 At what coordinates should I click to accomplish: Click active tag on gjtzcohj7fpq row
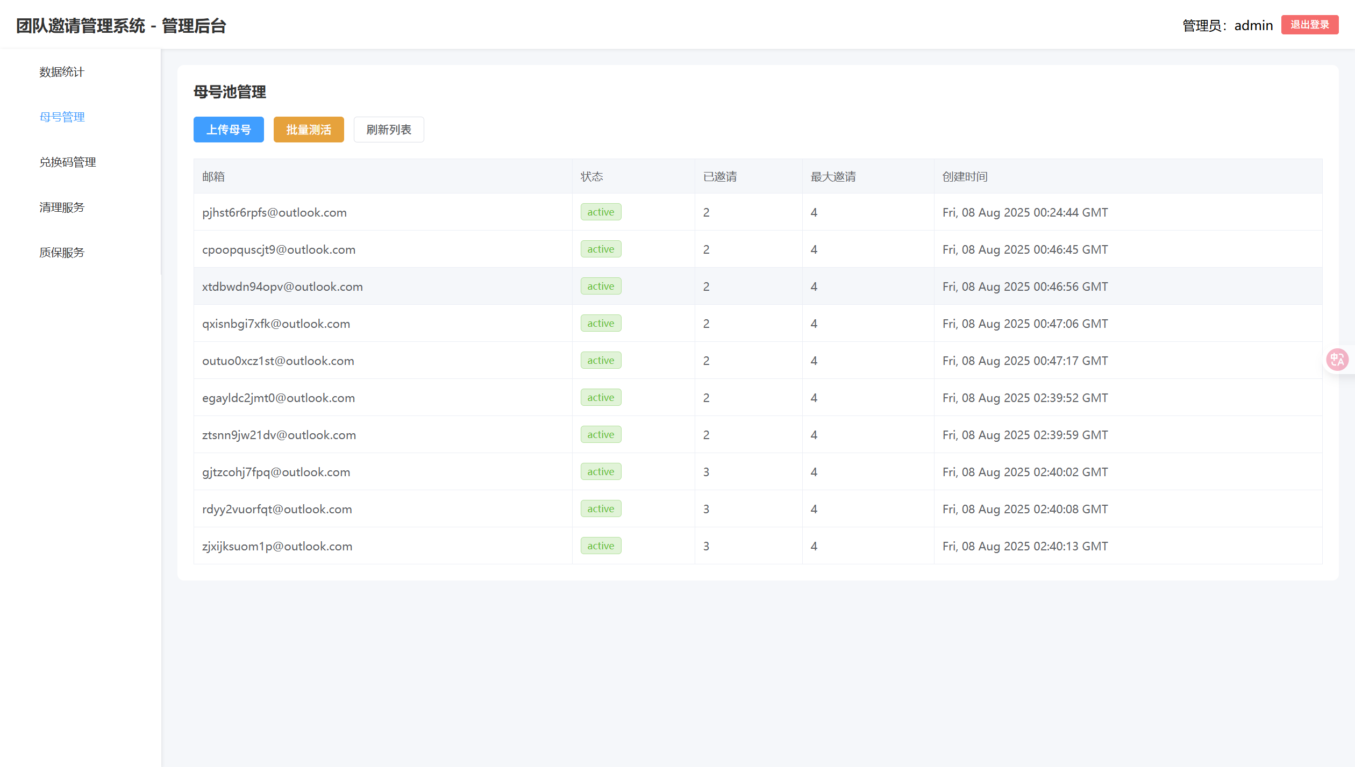click(x=601, y=472)
